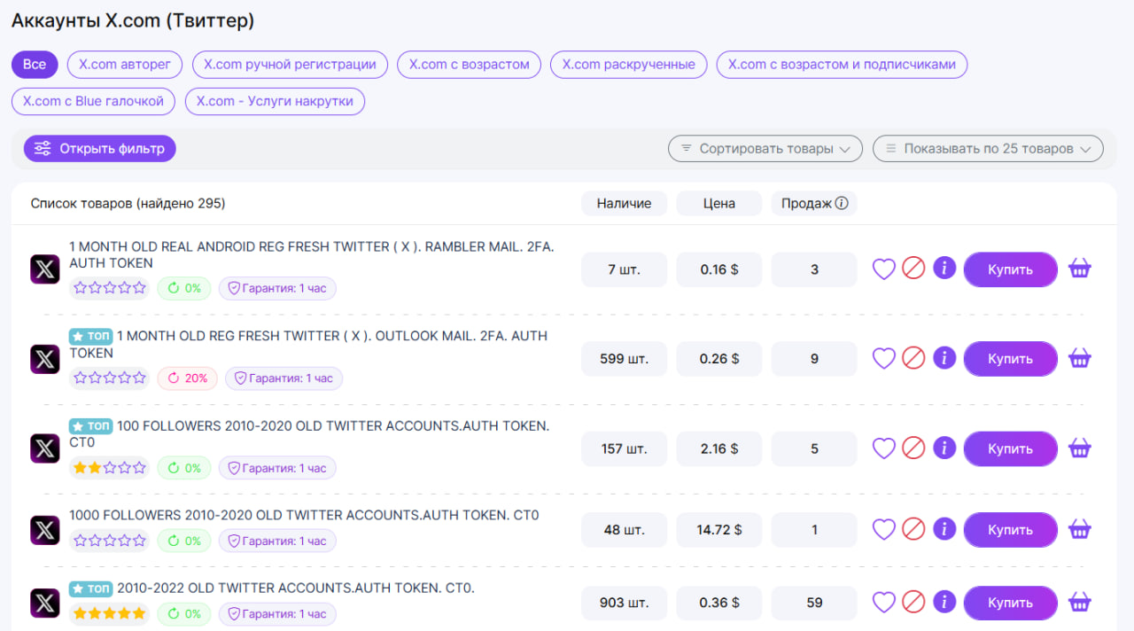Click the Открыть фильтр button
Screen dimensions: 1134x631
coord(100,149)
